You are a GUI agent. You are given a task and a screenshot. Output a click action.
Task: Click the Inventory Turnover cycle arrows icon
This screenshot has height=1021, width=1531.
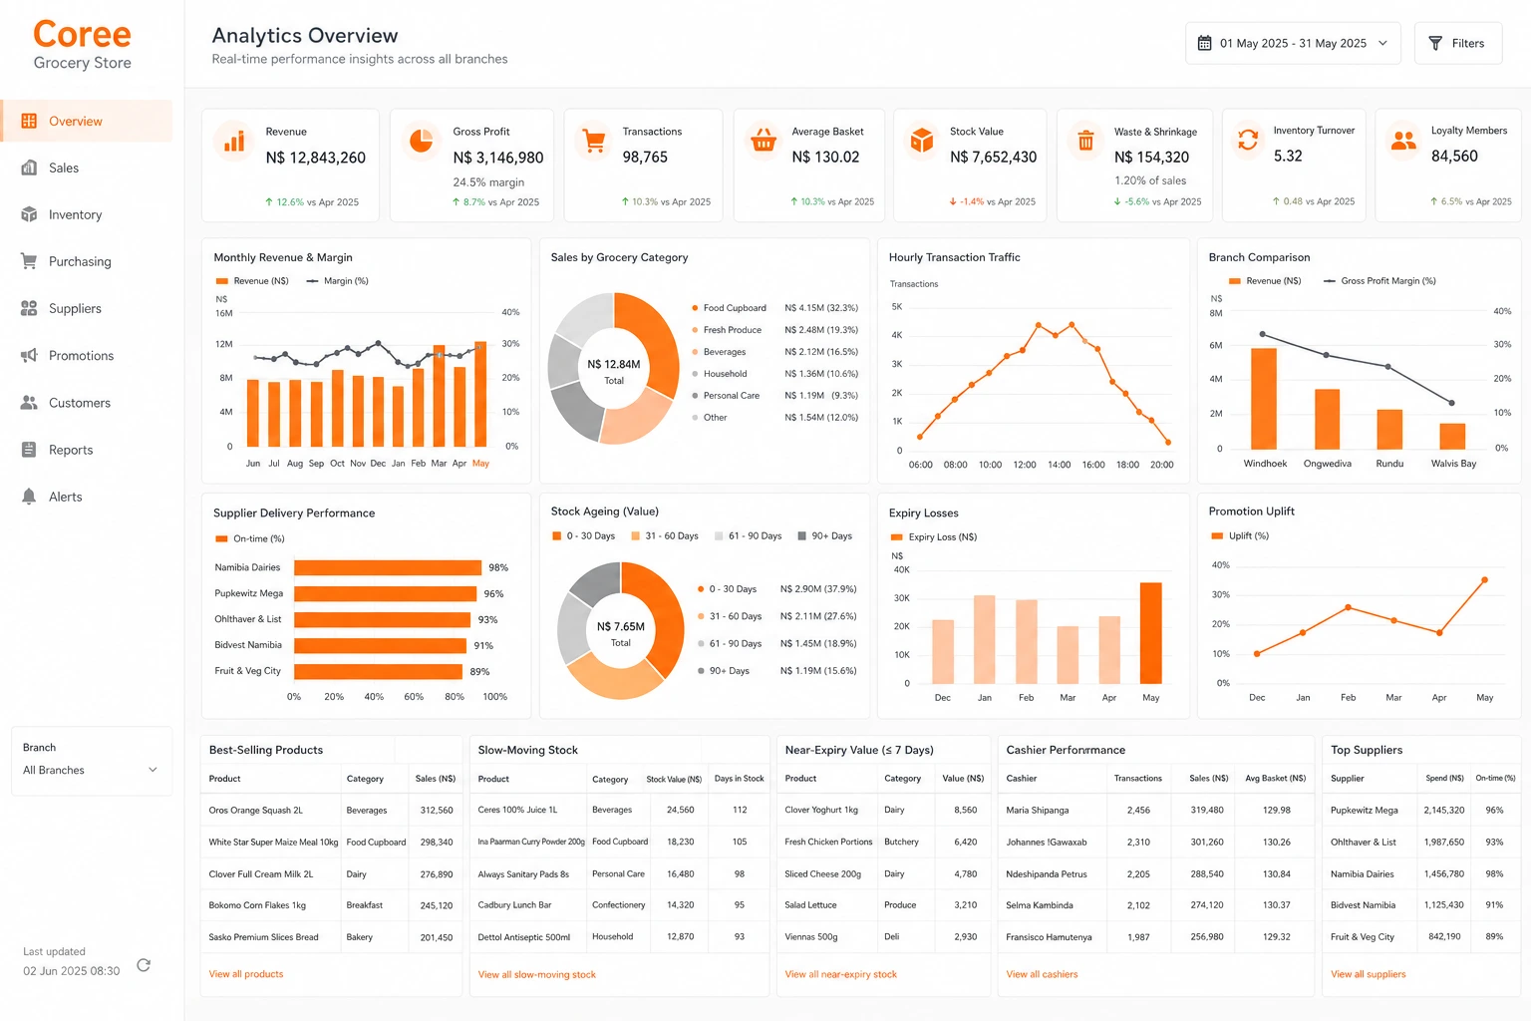click(x=1248, y=140)
